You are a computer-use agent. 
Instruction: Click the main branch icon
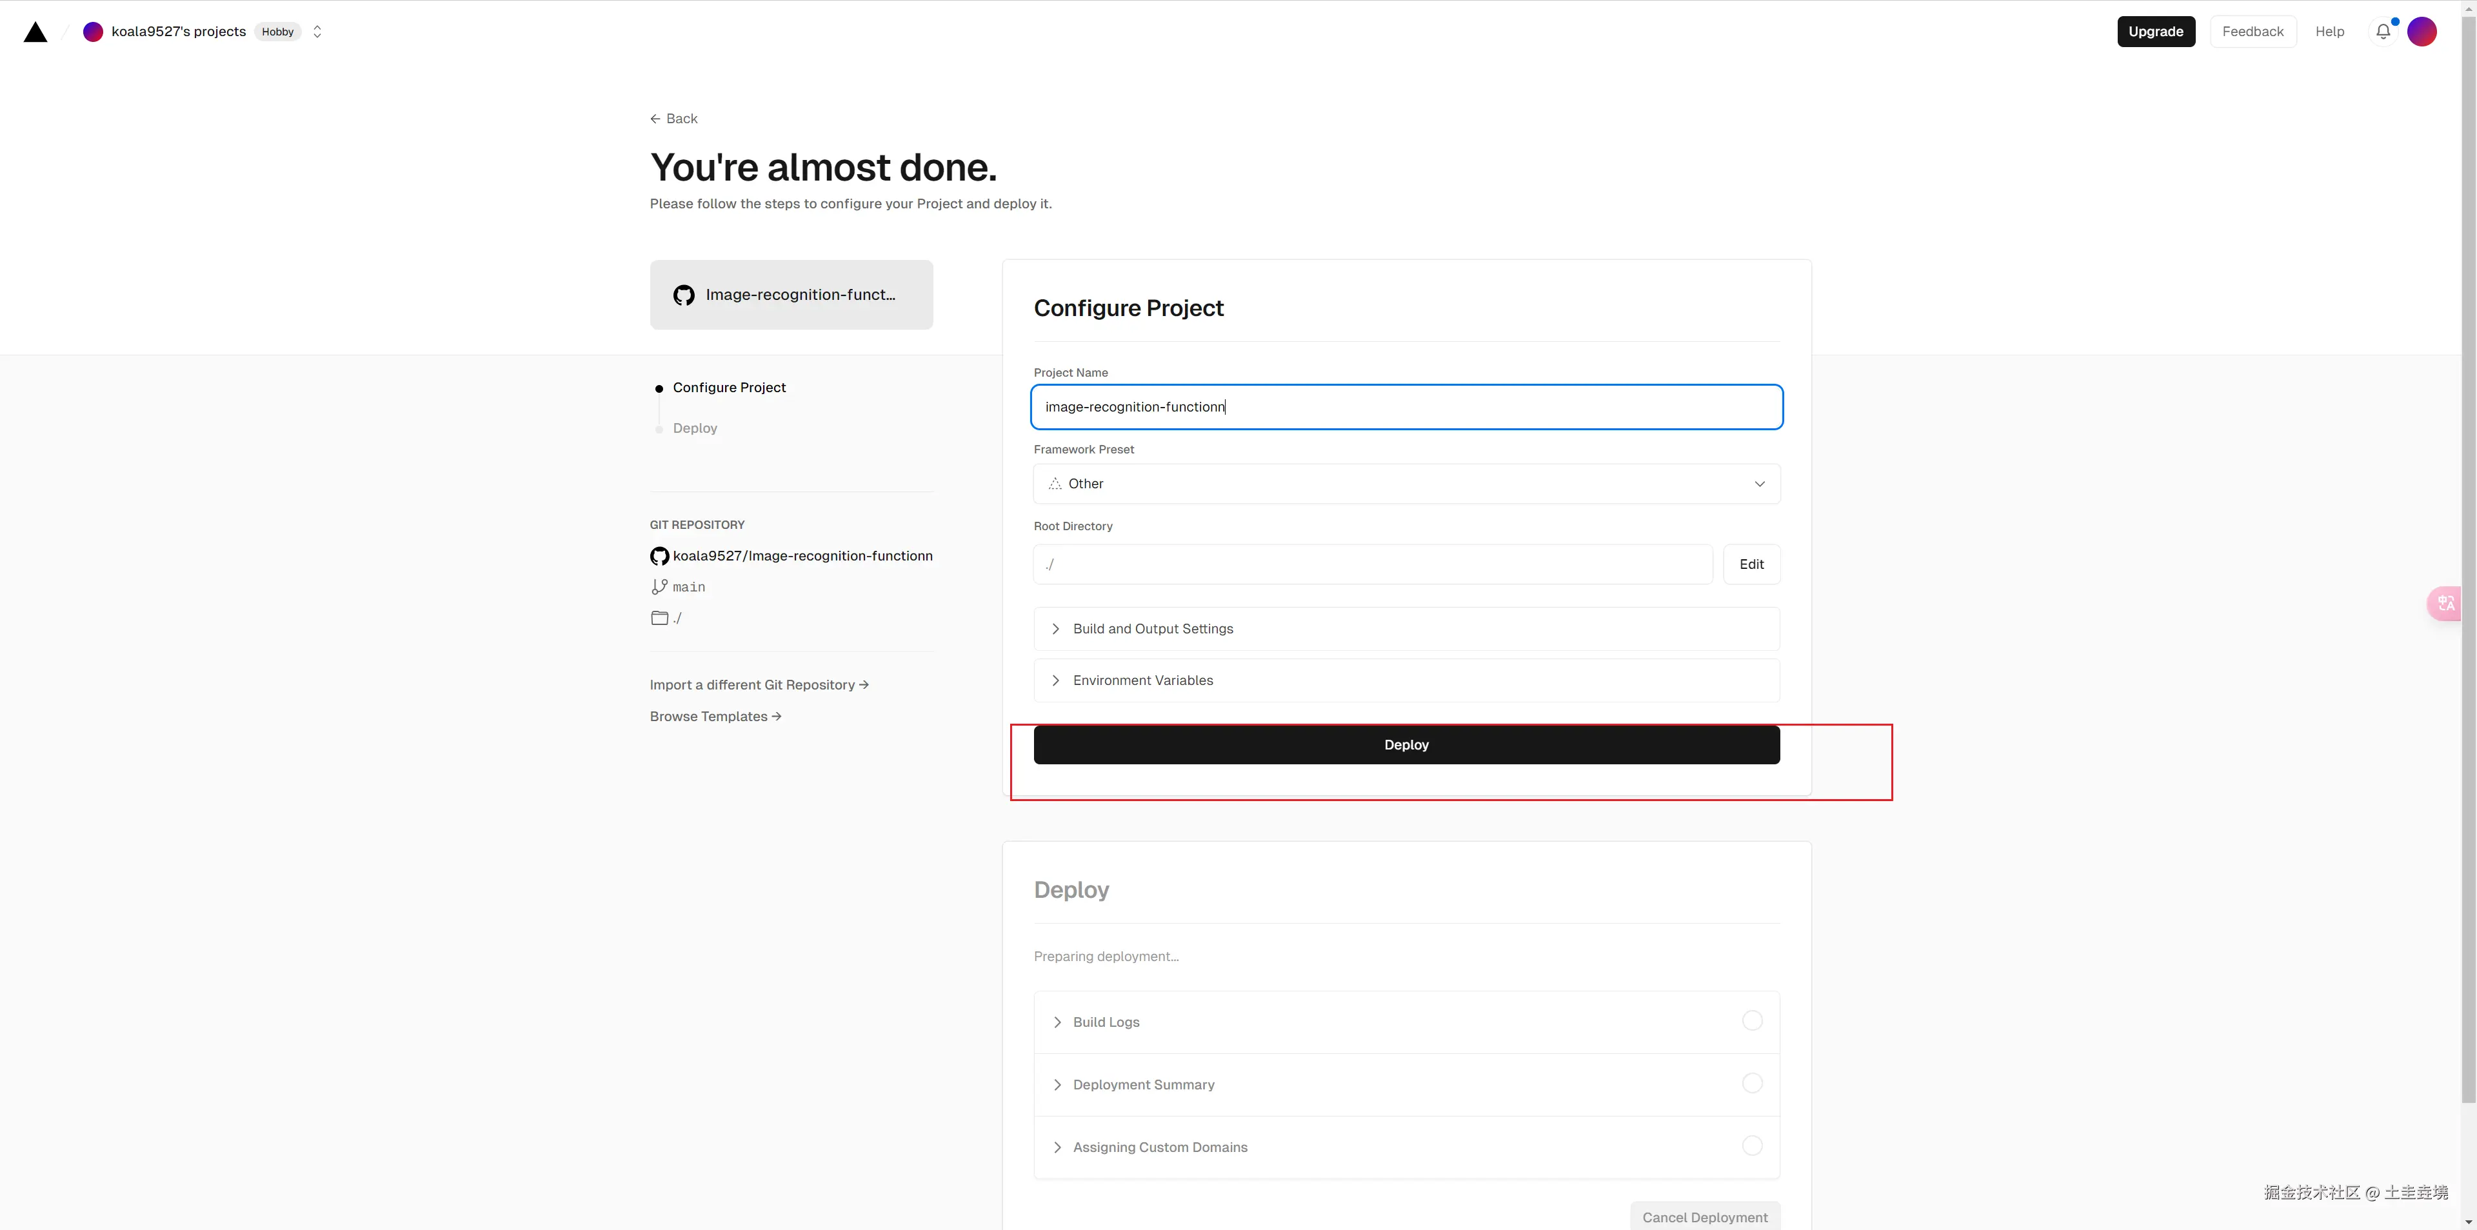point(660,587)
